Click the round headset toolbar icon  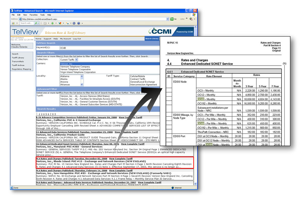coord(74,23)
